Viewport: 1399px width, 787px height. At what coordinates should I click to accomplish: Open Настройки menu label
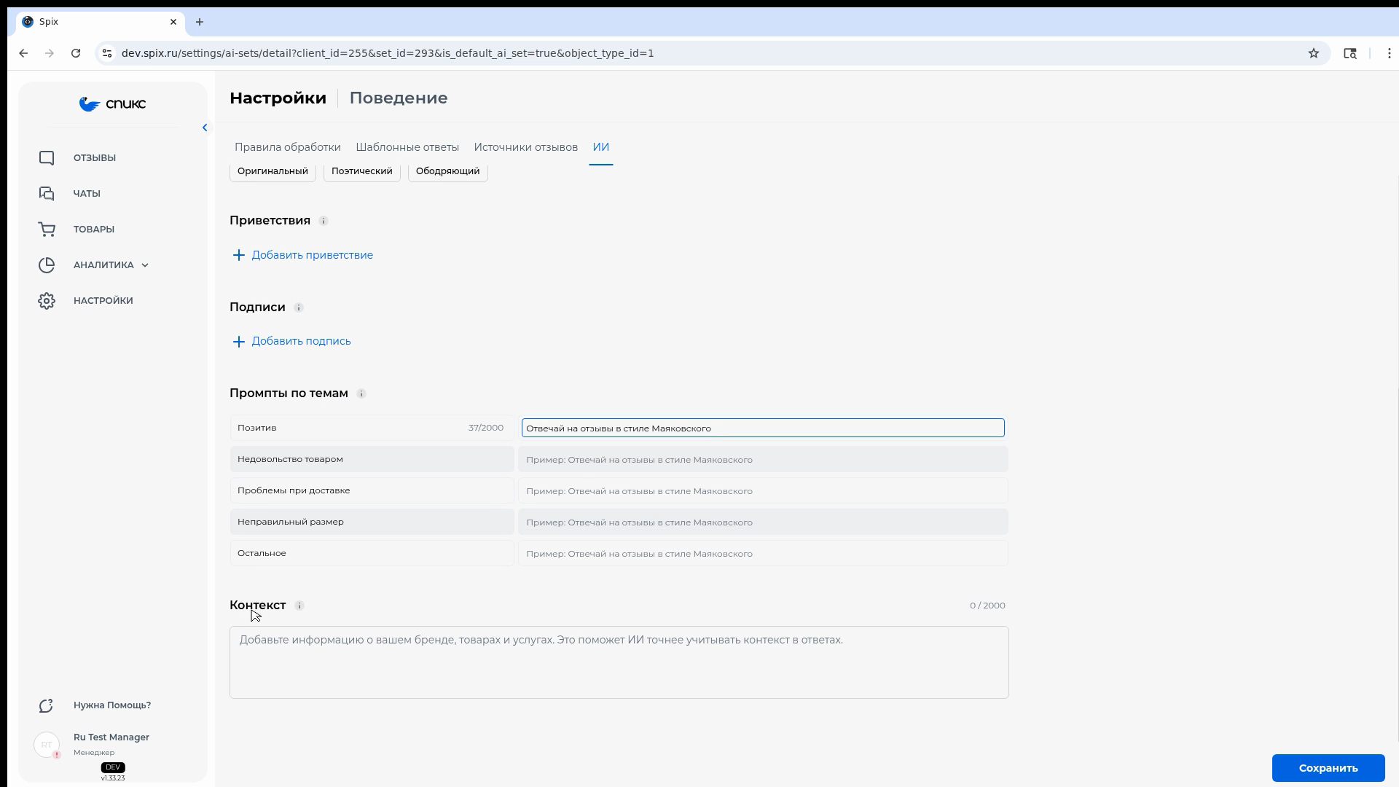click(x=103, y=301)
